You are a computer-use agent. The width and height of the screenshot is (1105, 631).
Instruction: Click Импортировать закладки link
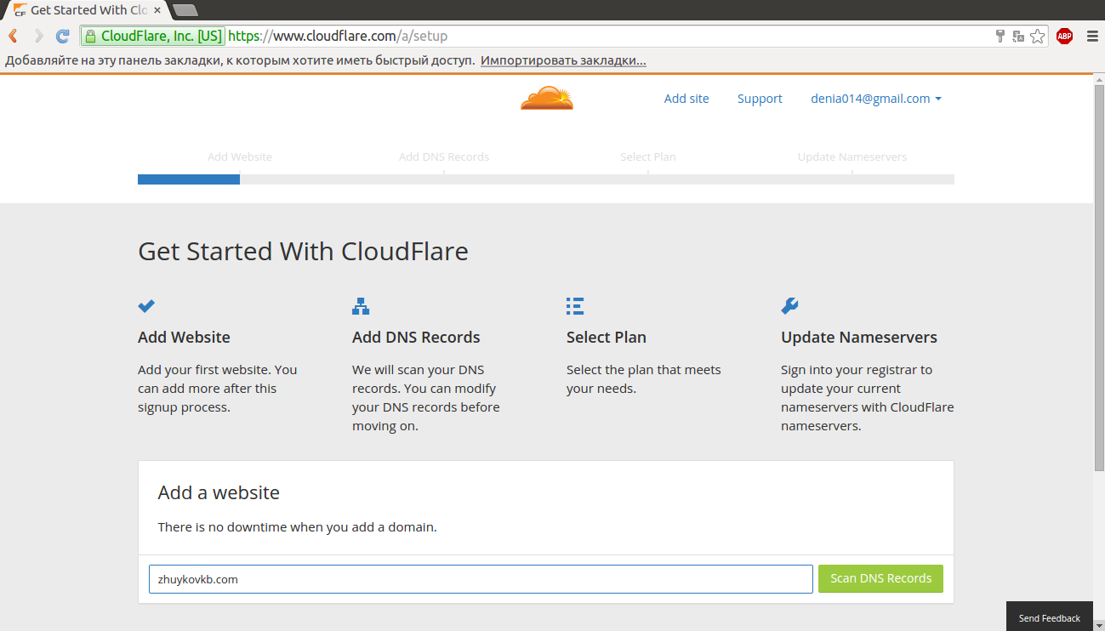click(563, 61)
